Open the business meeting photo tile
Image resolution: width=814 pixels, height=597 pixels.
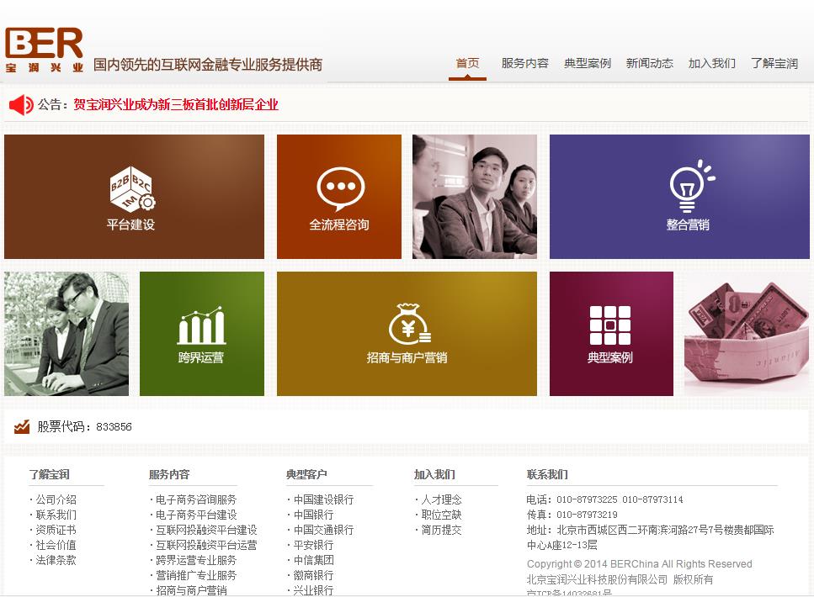[475, 197]
